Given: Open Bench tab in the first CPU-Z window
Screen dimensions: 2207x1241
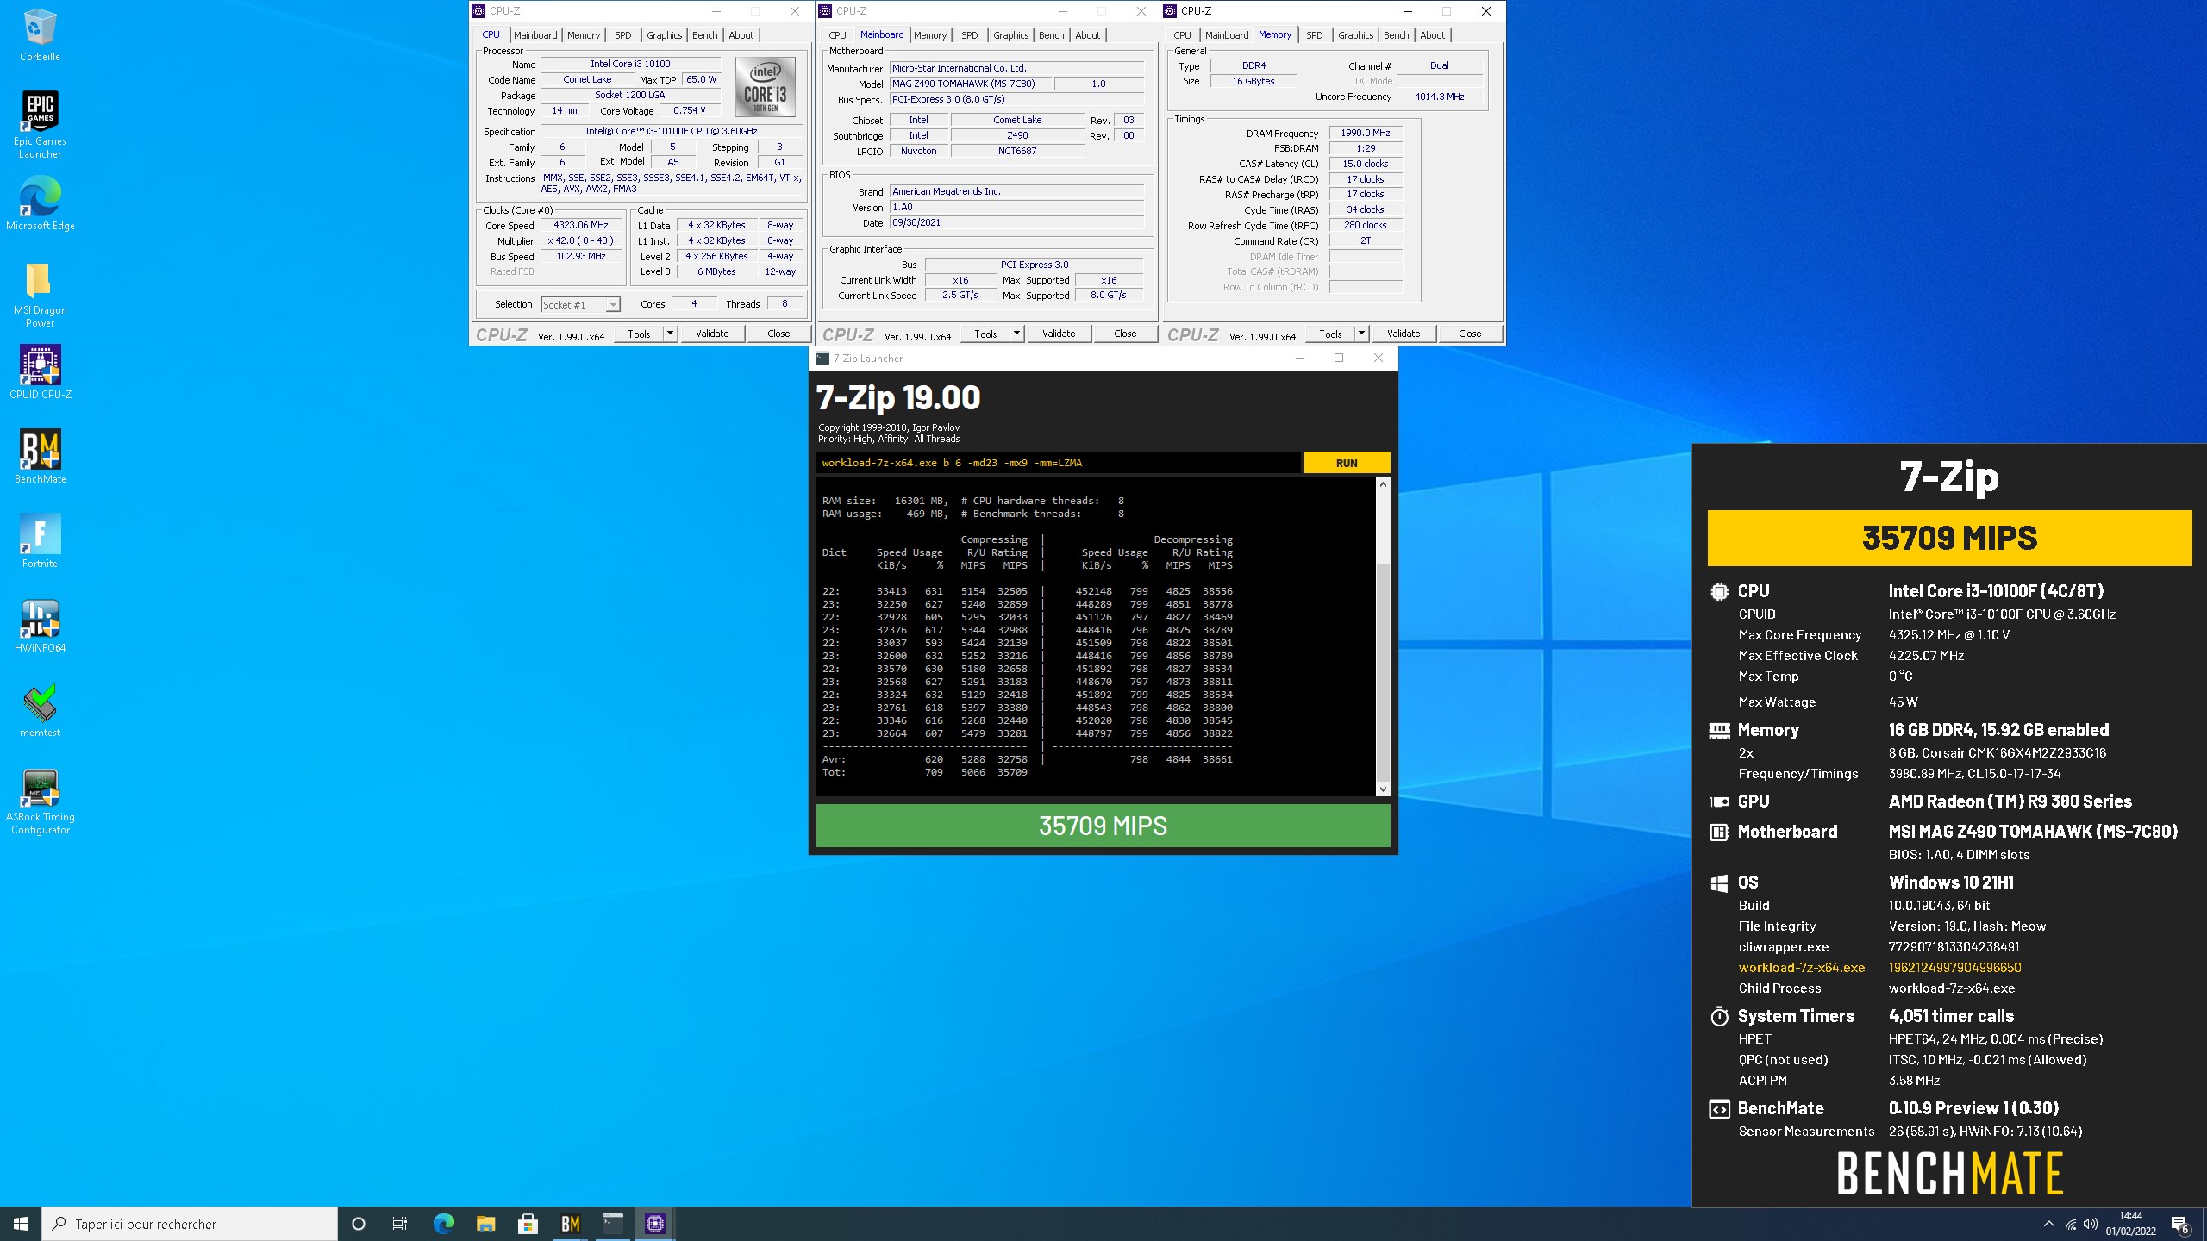Looking at the screenshot, I should (x=704, y=35).
